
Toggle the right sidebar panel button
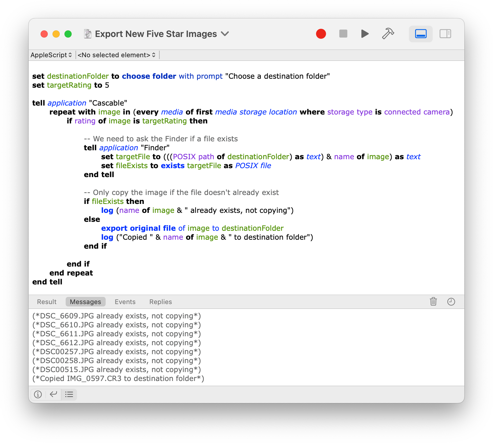click(445, 34)
